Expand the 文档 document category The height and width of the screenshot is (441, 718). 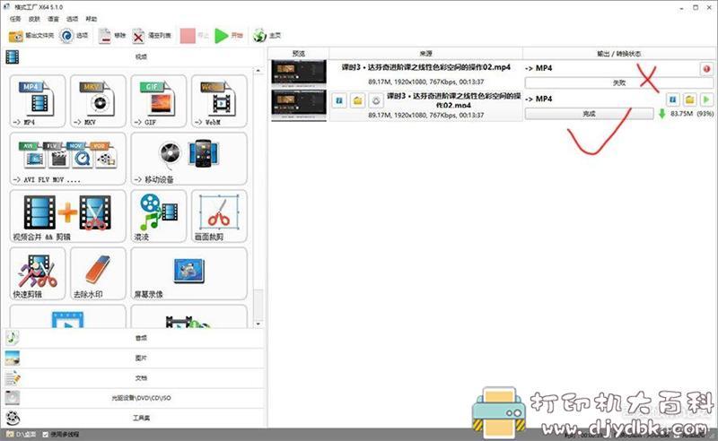tap(134, 378)
